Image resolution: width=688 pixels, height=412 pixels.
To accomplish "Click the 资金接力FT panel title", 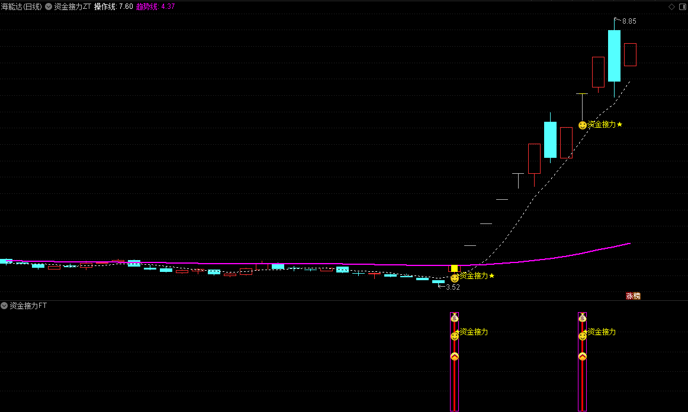I will coord(28,306).
